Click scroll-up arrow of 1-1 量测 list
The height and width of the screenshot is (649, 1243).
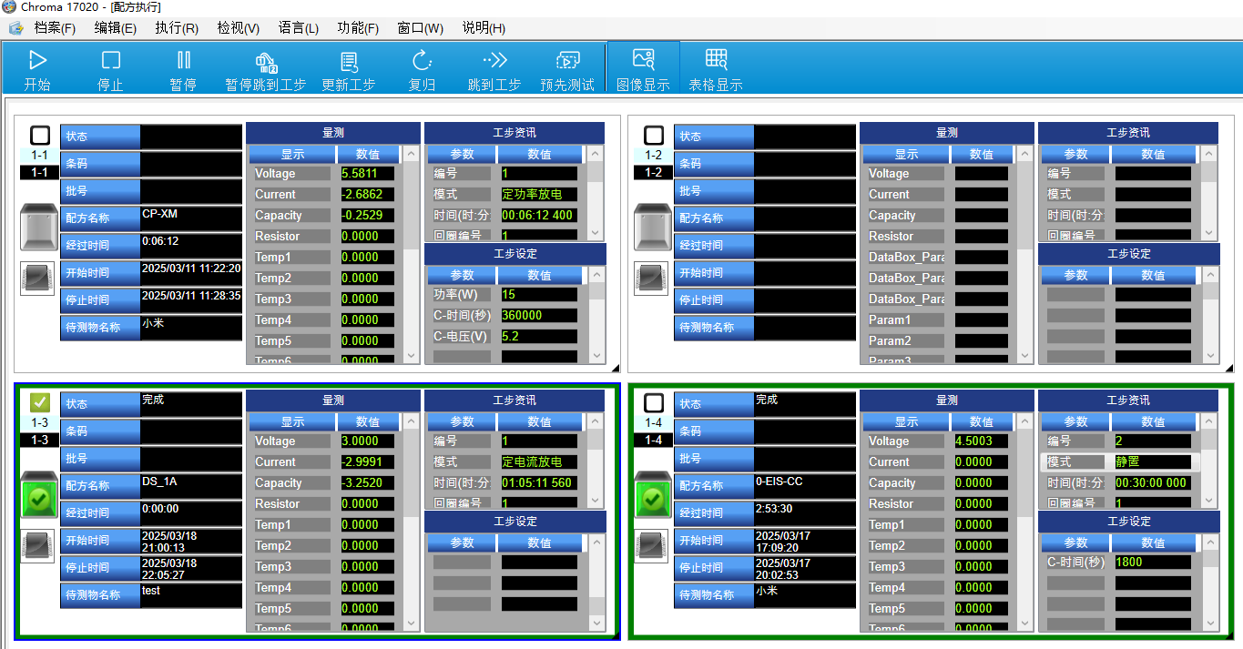click(x=411, y=153)
